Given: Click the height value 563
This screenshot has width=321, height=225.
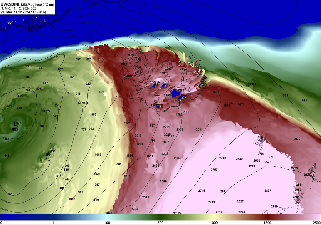Looking at the screenshot, I should pyautogui.click(x=285, y=95).
